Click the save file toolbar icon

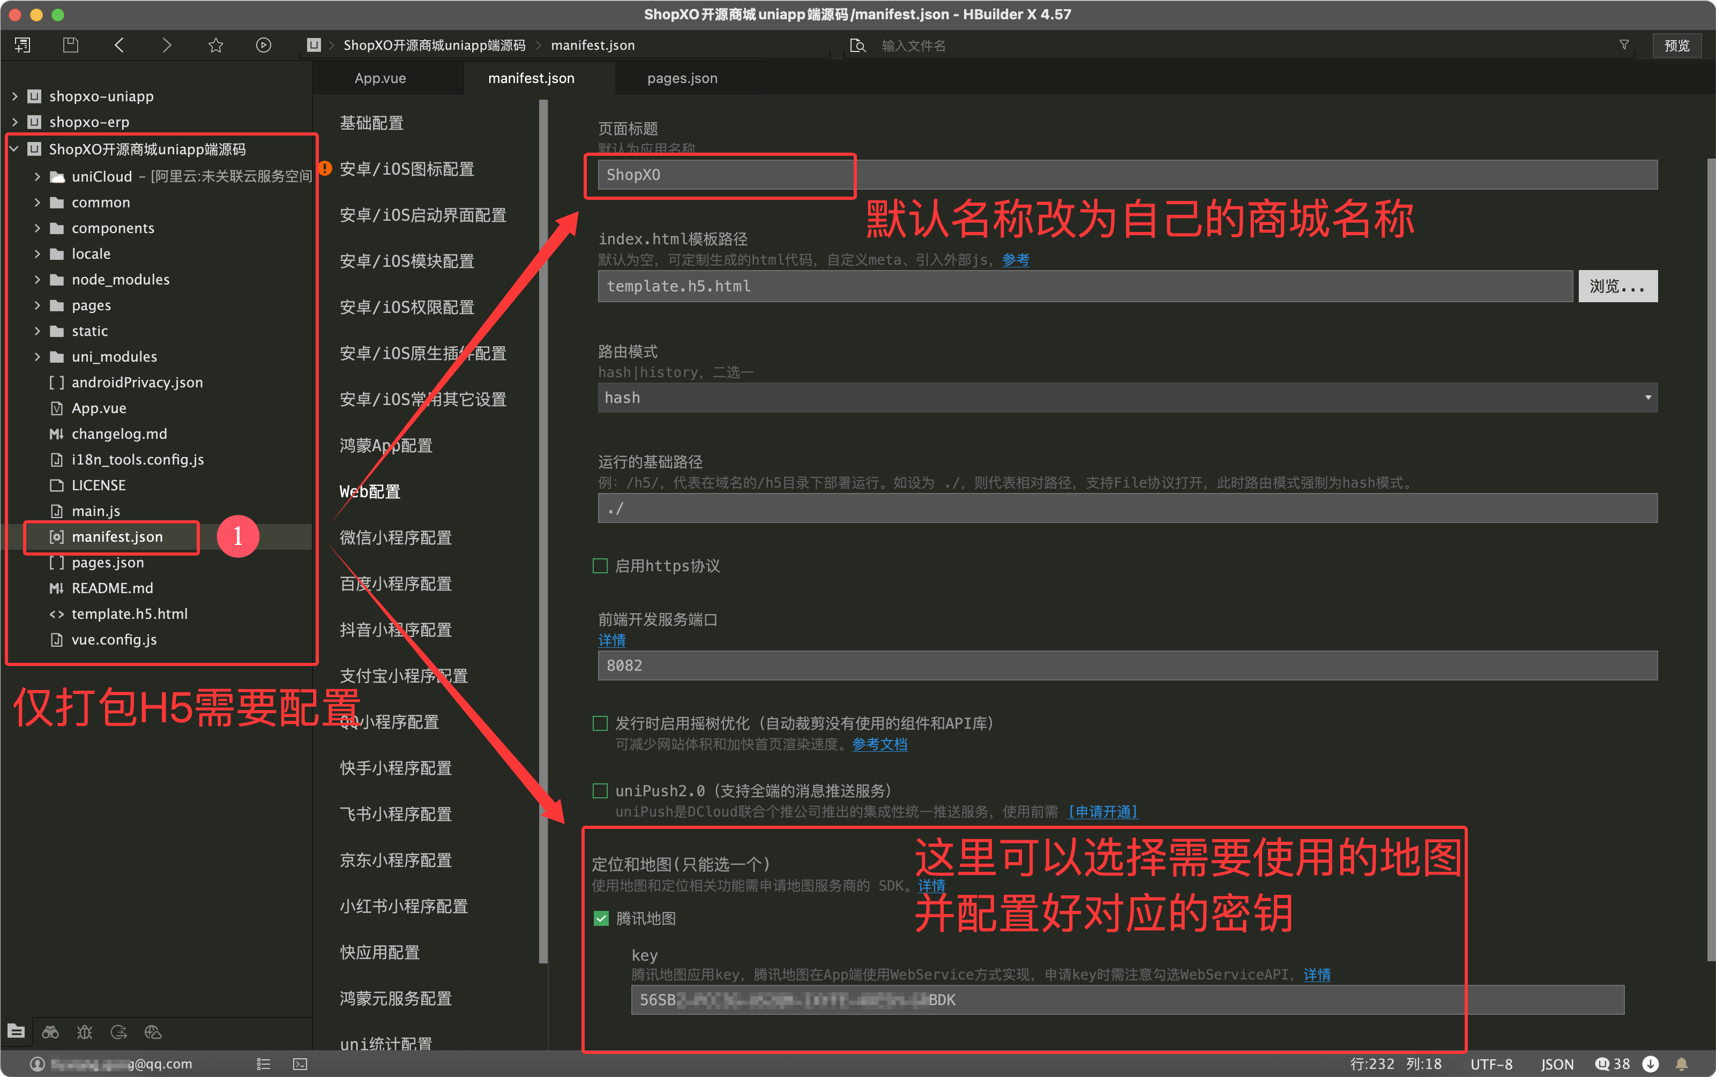point(71,45)
